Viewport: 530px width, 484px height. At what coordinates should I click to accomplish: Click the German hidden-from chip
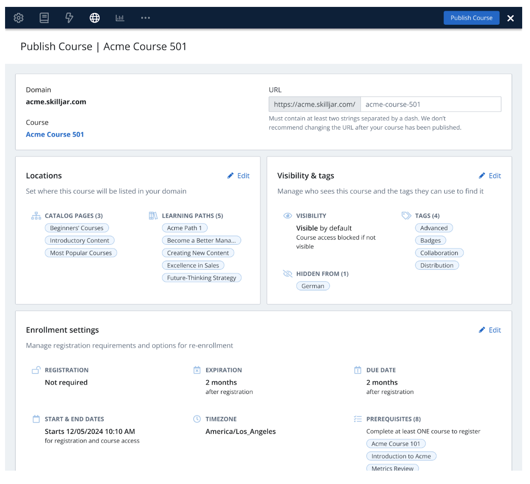point(313,286)
